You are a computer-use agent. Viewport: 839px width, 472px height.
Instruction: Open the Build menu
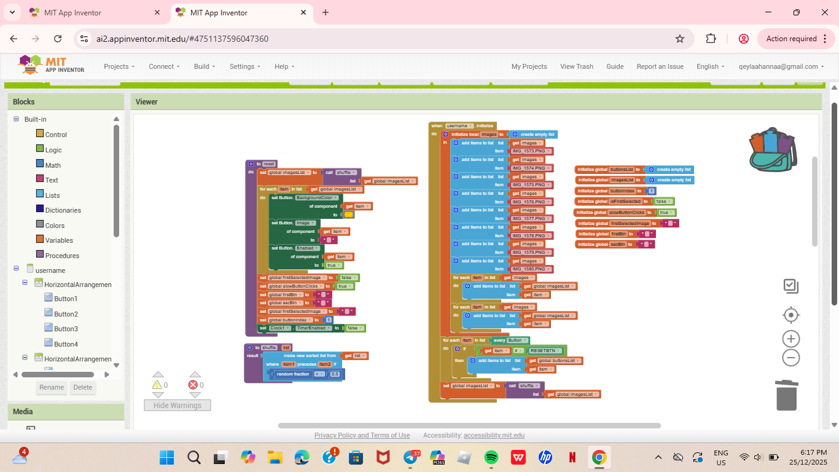204,66
